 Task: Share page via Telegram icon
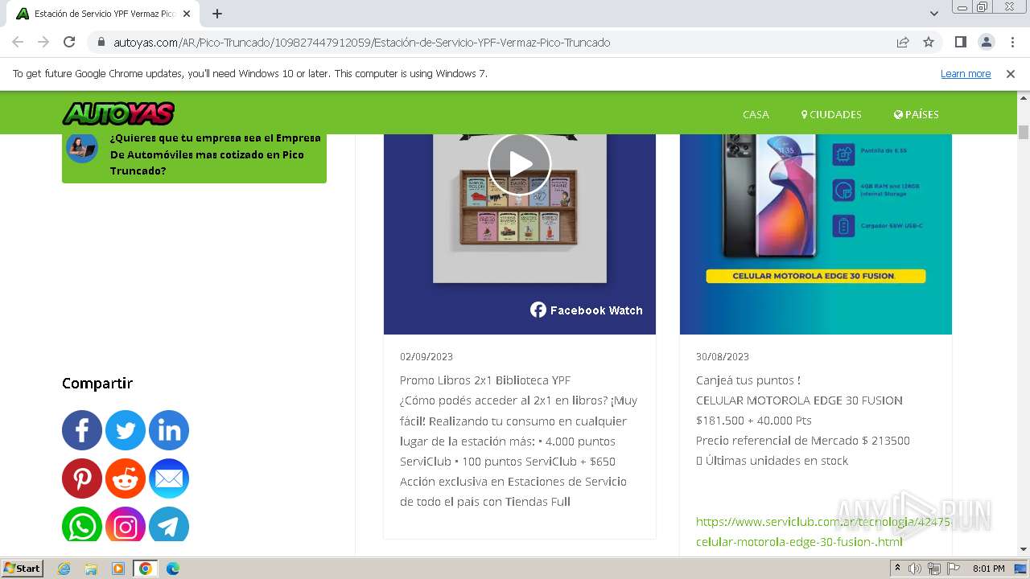pos(169,524)
